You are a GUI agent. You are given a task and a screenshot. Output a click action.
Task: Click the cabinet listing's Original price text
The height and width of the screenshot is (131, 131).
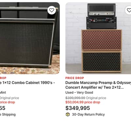[x=9, y=98]
